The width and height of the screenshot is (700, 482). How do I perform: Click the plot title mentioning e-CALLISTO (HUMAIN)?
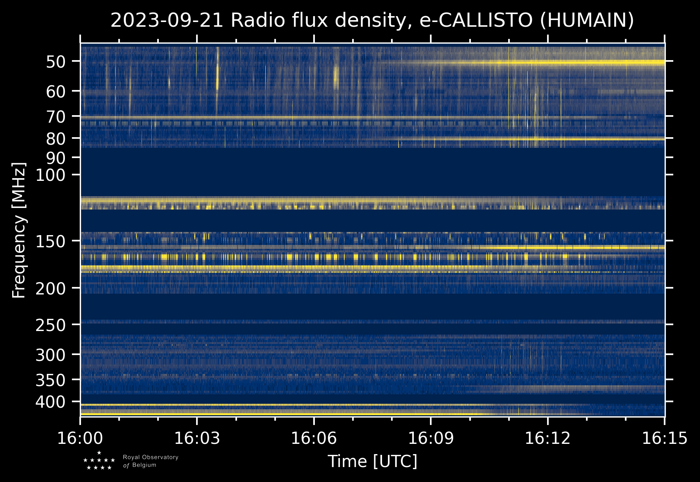372,20
